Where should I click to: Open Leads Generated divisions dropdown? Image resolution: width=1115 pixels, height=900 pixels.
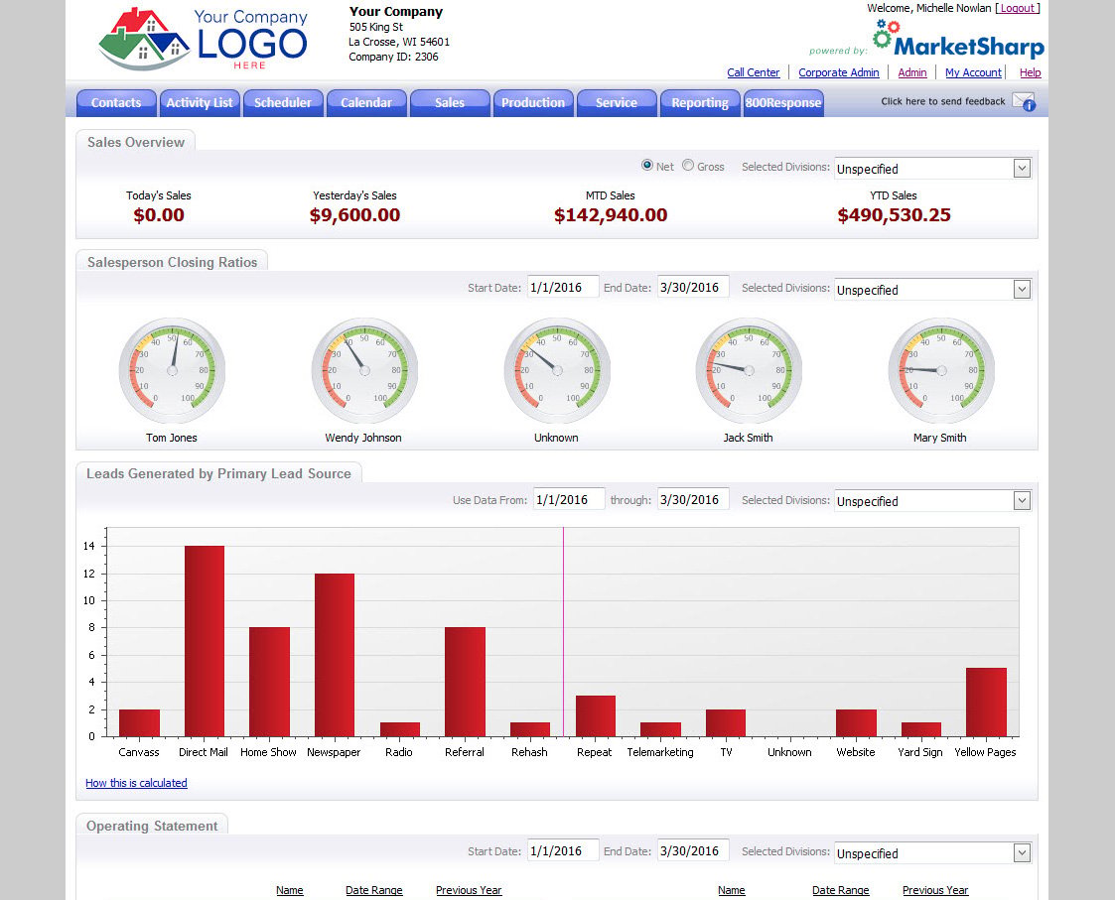1022,500
